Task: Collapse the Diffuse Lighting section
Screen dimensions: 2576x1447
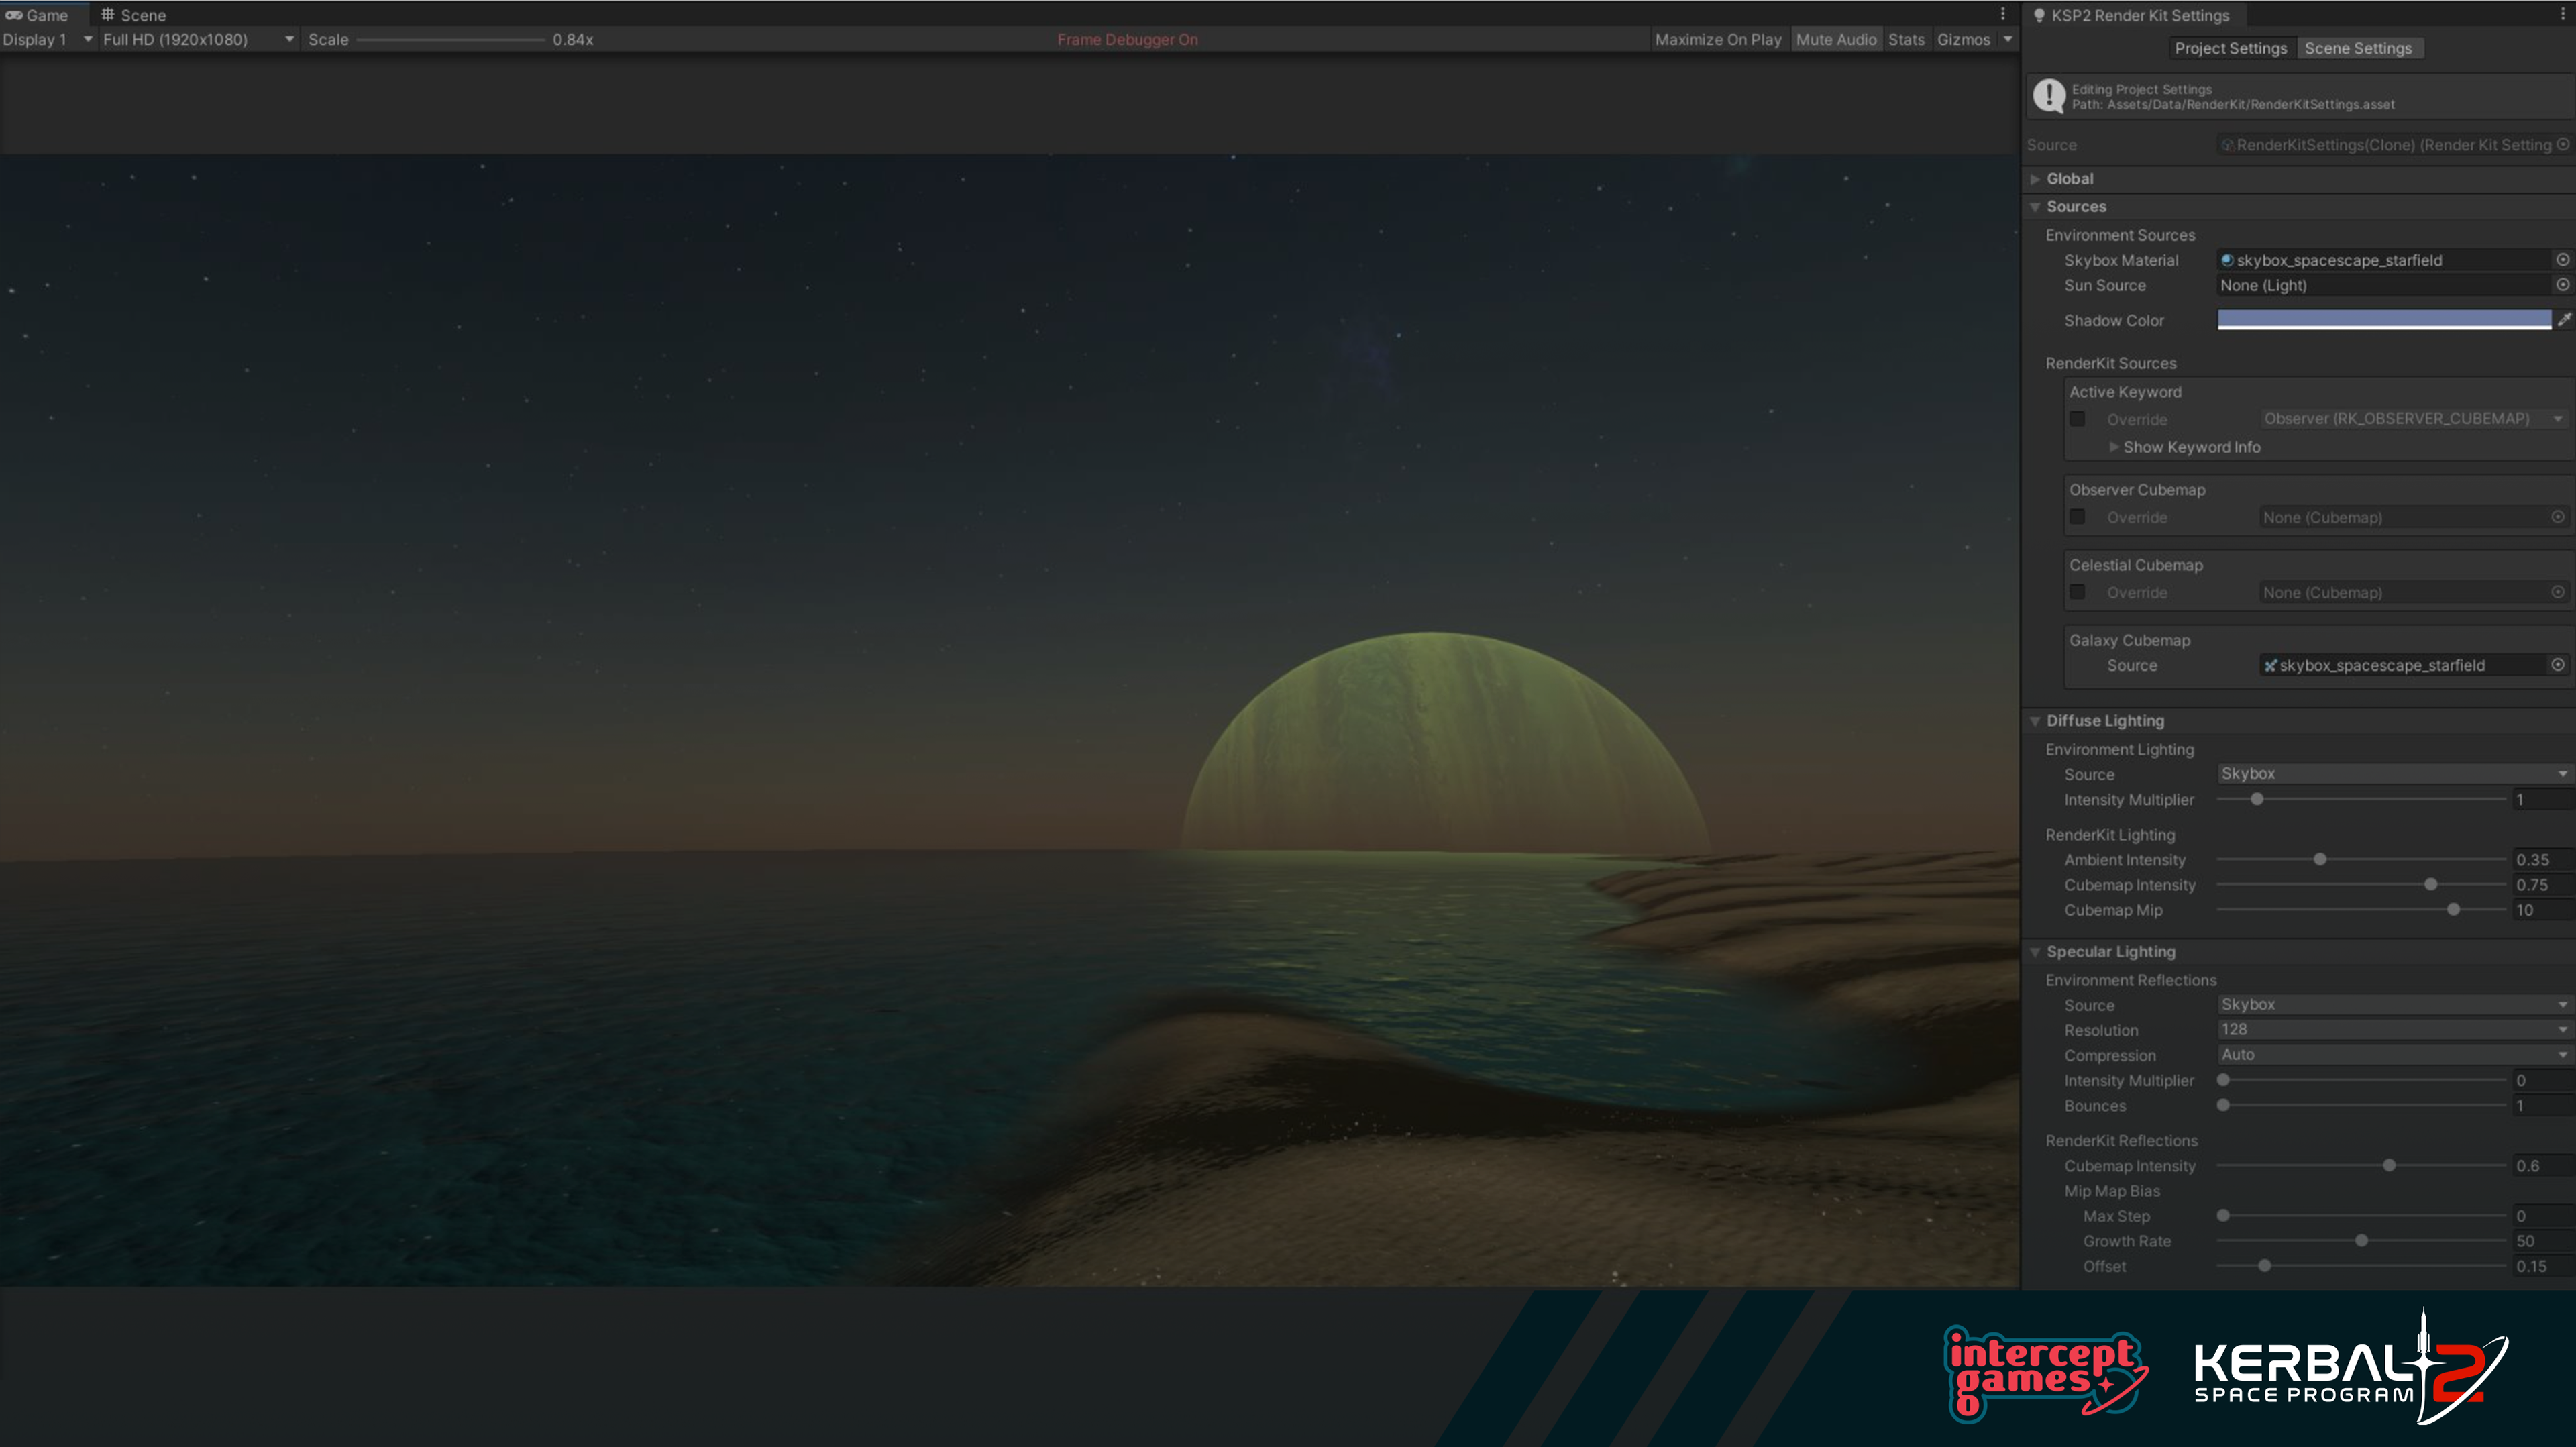Action: pyautogui.click(x=2035, y=721)
